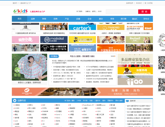Open the yellow 1+2=3 童装 banner
165x127 pixels.
(82, 40)
